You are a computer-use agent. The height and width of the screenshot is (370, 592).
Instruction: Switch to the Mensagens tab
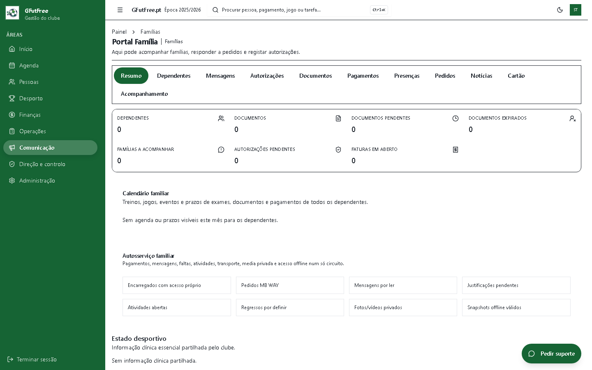click(x=220, y=76)
